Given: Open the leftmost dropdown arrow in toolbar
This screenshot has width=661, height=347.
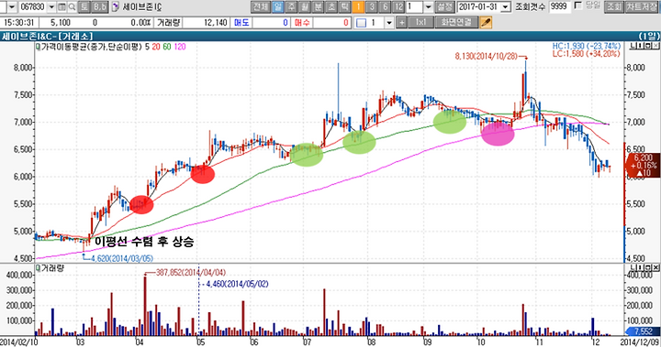Looking at the screenshot, I should [x=12, y=6].
